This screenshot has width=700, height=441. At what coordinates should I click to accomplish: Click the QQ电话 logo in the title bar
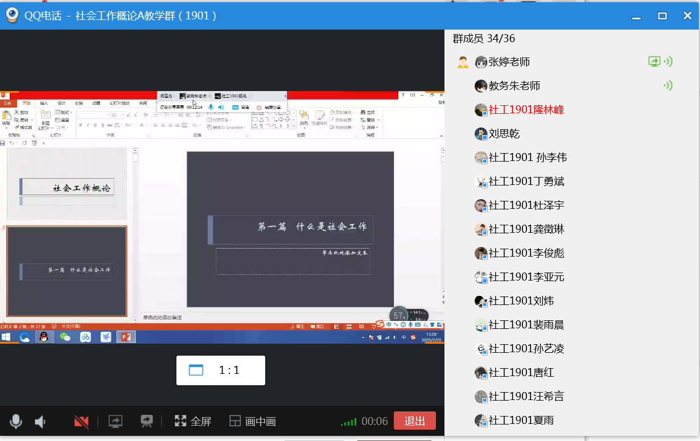[12, 15]
